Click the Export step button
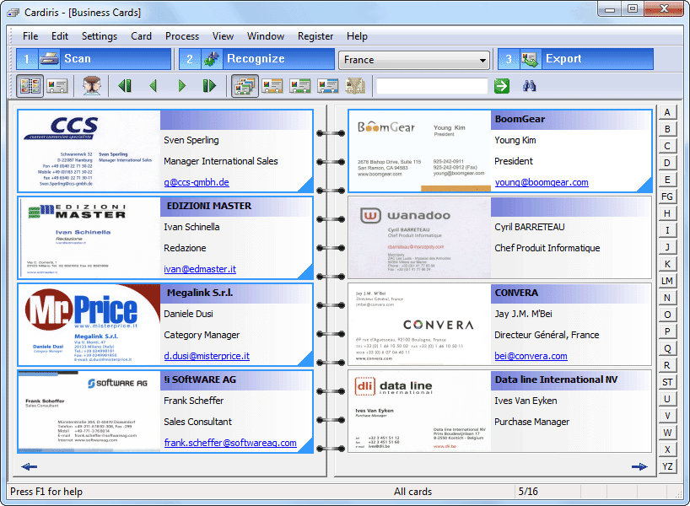The width and height of the screenshot is (690, 506). pyautogui.click(x=575, y=59)
